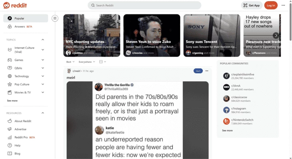This screenshot has width=292, height=159.
Task: Click the Reddit logo home icon
Action: click(x=6, y=5)
